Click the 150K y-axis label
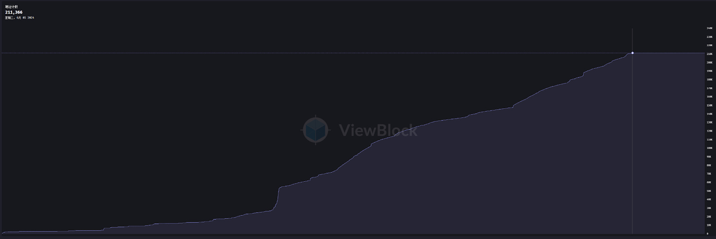Image resolution: width=716 pixels, height=239 pixels. (709, 106)
